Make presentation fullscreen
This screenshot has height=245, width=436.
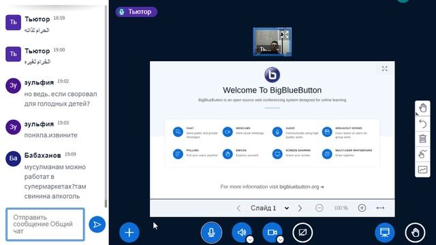click(384, 69)
